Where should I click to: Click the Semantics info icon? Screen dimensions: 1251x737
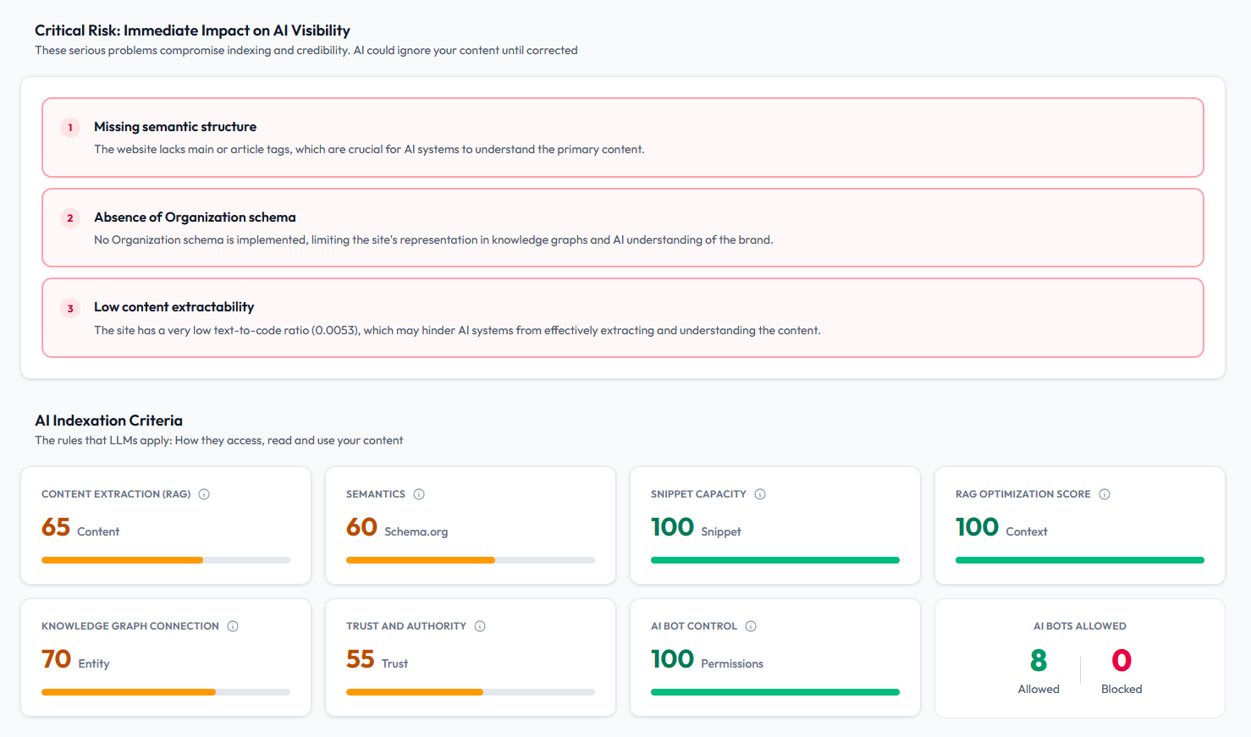click(419, 494)
